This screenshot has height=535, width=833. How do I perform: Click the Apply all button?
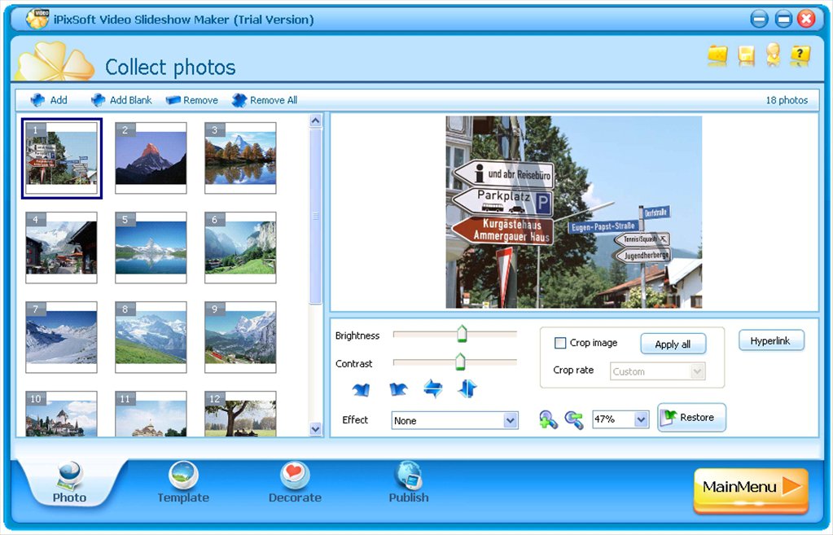tap(673, 344)
